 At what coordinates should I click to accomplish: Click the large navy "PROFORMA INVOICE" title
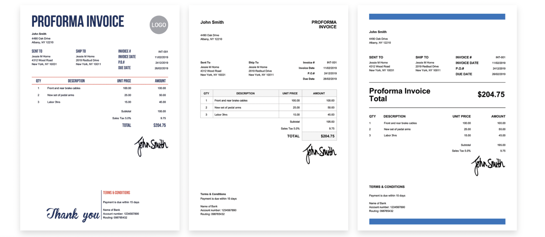point(78,21)
